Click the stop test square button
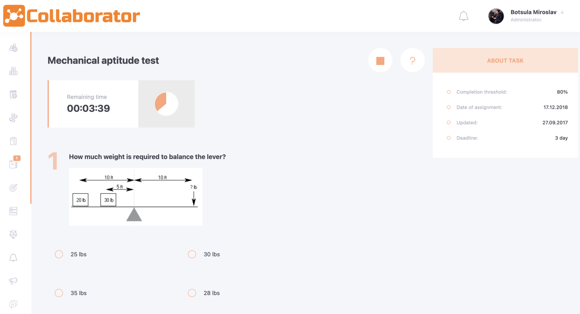The image size is (580, 314). [380, 60]
